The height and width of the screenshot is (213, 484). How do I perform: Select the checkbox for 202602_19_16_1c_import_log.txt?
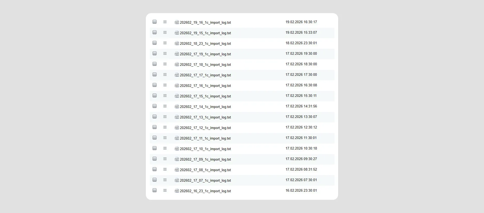point(155,22)
